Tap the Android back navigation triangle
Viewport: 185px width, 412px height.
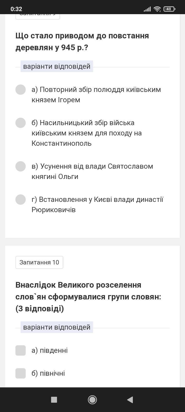pos(130,400)
